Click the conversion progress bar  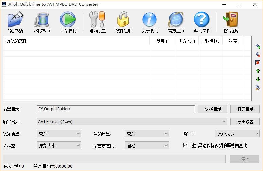[x=114, y=159]
